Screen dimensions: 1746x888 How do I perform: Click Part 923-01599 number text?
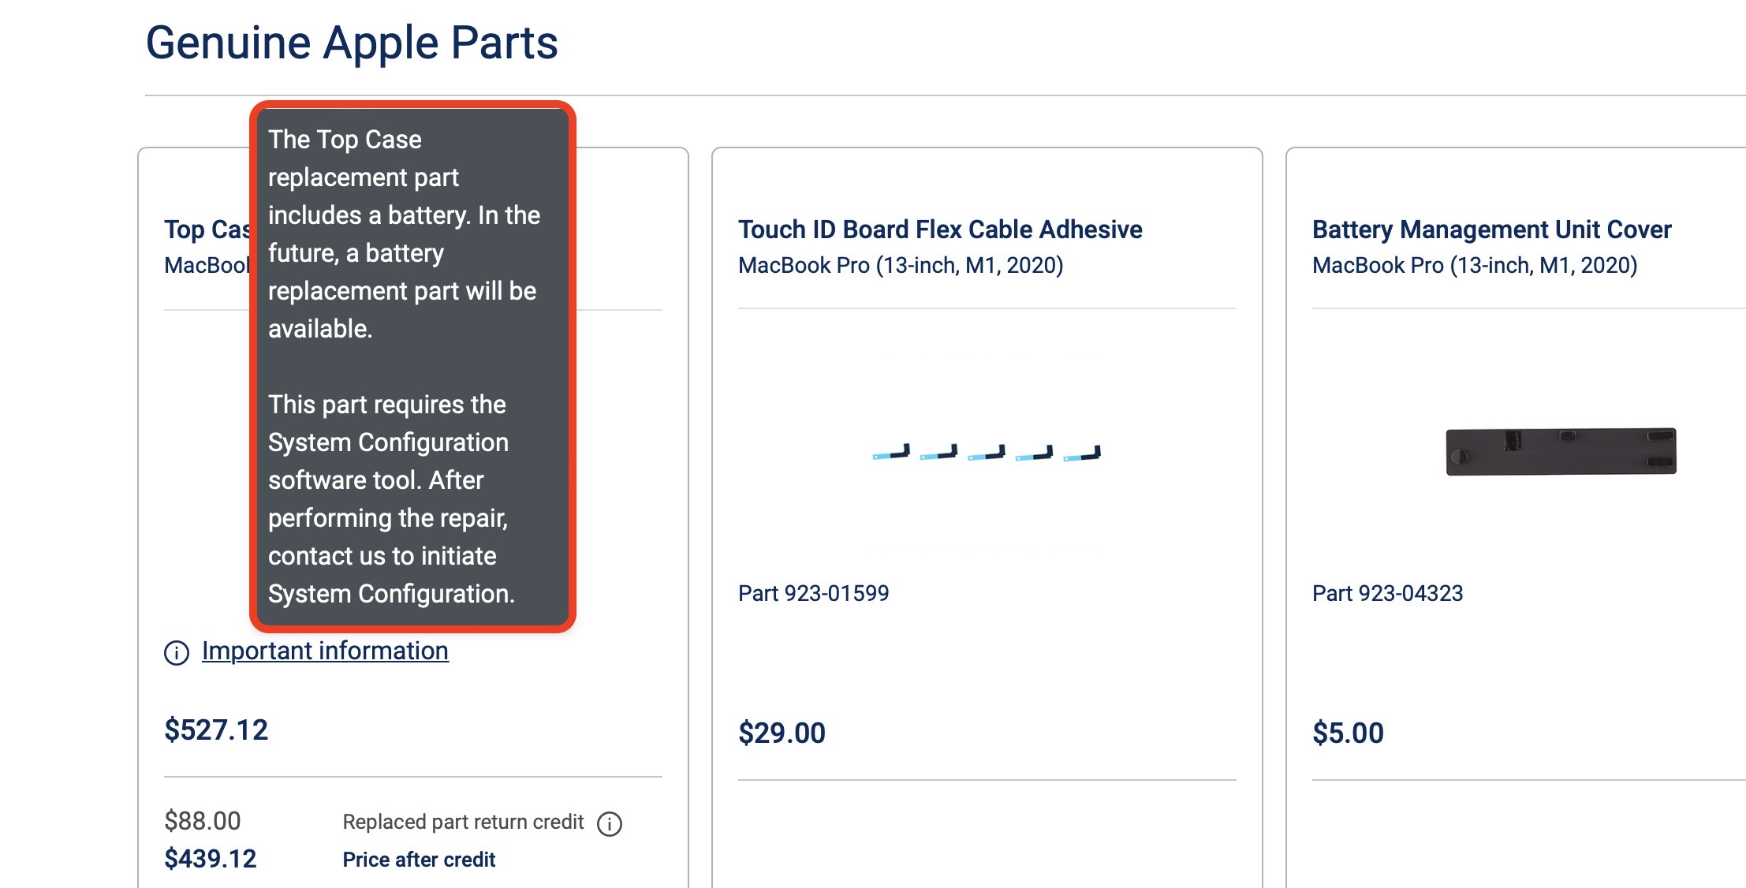813,593
